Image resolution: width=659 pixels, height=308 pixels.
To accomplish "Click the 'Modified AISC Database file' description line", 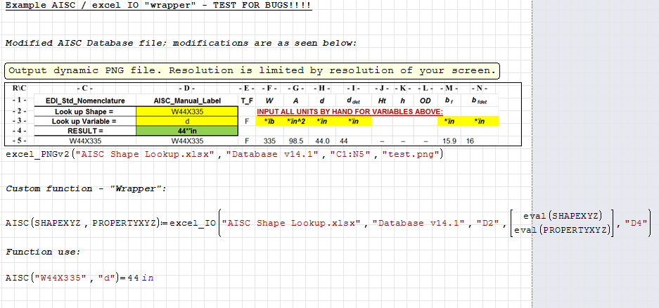I will point(181,43).
